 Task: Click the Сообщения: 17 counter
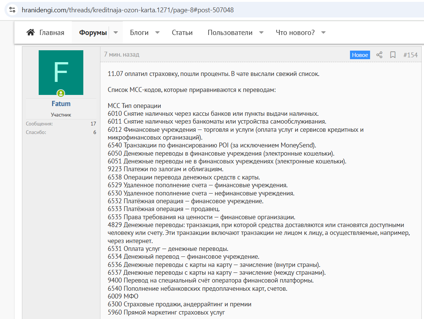(61, 124)
